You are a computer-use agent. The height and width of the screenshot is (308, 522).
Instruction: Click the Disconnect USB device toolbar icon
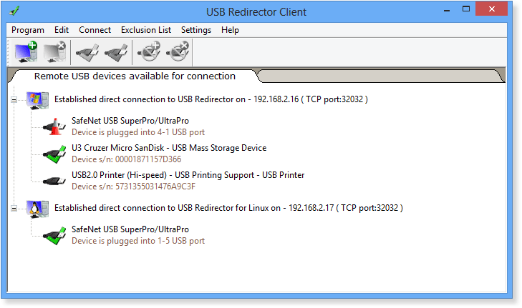pyautogui.click(x=116, y=52)
